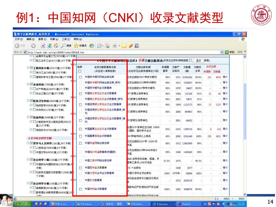Image resolution: width=276 pixels, height=207 pixels.
Task: Open the 3 Interne... taskbar group
Action: (x=164, y=204)
